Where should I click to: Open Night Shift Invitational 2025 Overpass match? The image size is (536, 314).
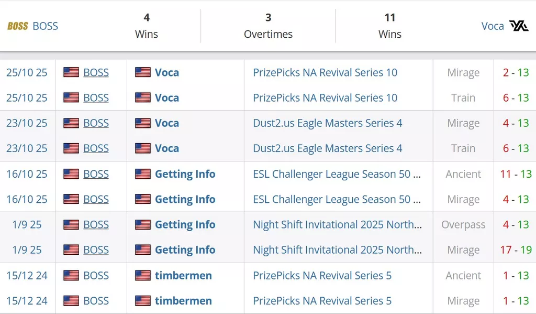337,225
